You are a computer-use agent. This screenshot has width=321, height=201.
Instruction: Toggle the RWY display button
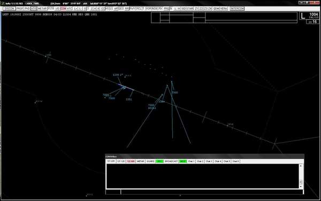(x=133, y=9)
